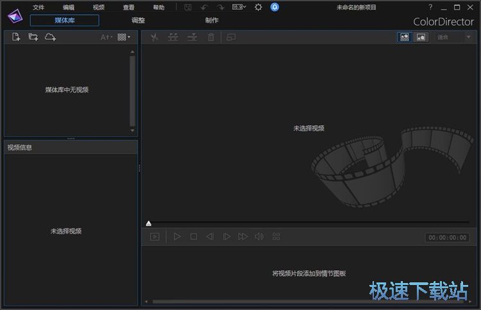The height and width of the screenshot is (310, 481).
Task: Click the question mark help button
Action: [x=430, y=7]
